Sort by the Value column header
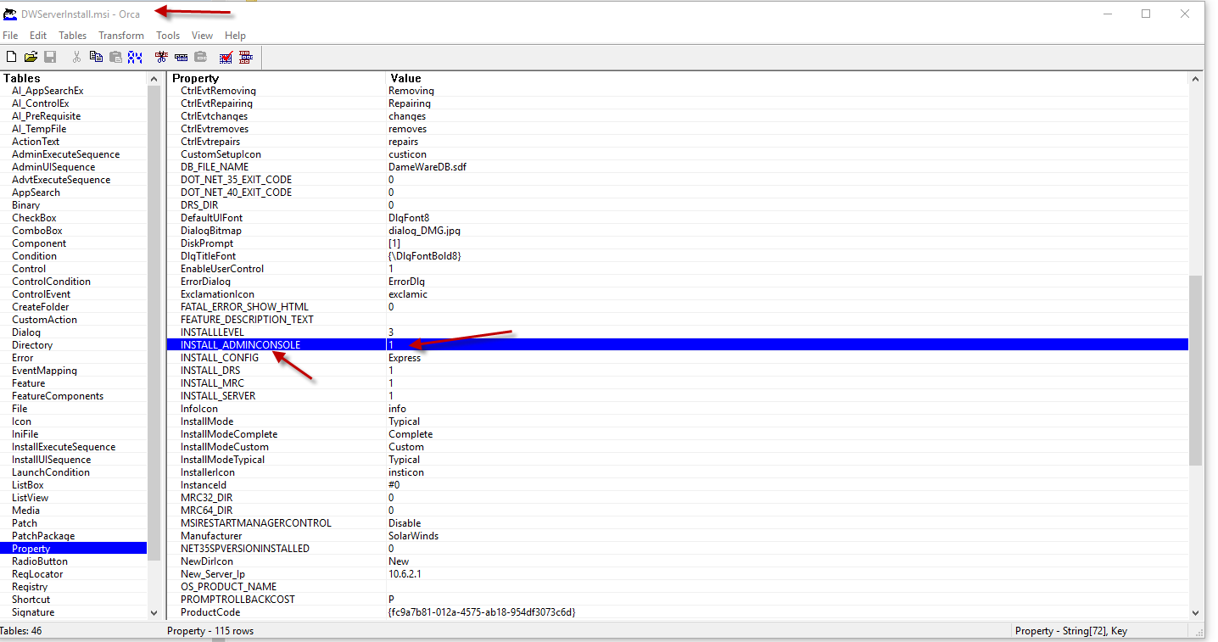The image size is (1218, 642). (x=787, y=78)
